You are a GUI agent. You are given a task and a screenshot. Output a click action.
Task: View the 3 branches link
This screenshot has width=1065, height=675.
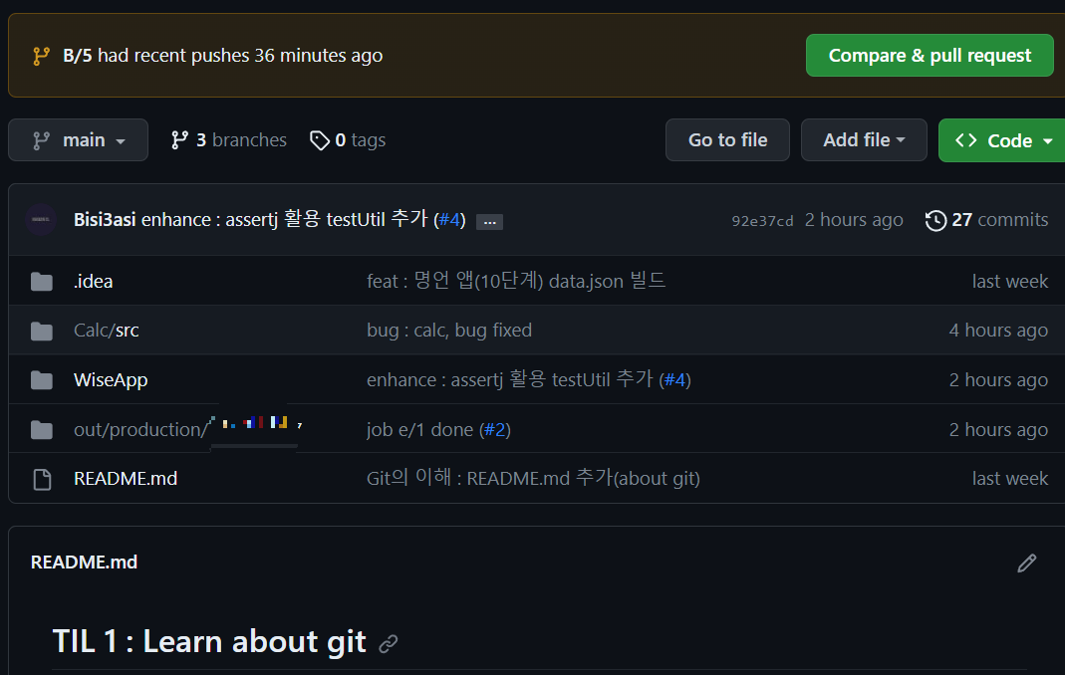click(x=228, y=140)
